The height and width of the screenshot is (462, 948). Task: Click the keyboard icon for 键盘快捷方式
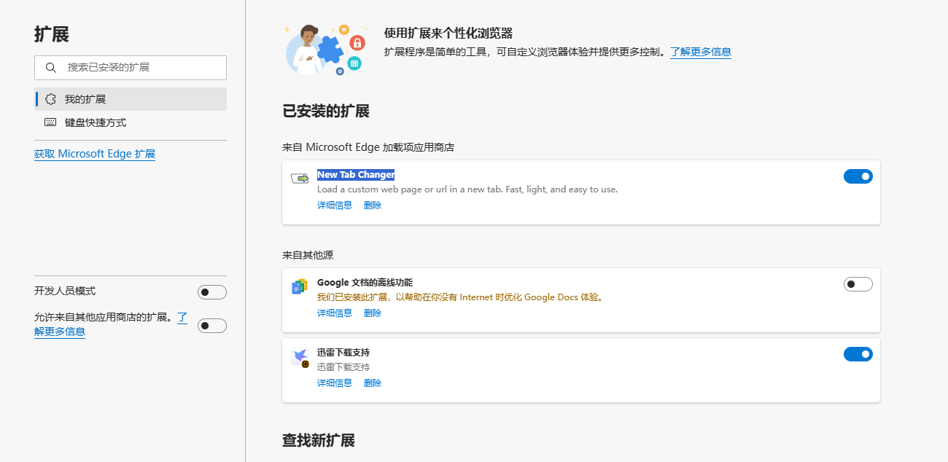click(x=50, y=122)
